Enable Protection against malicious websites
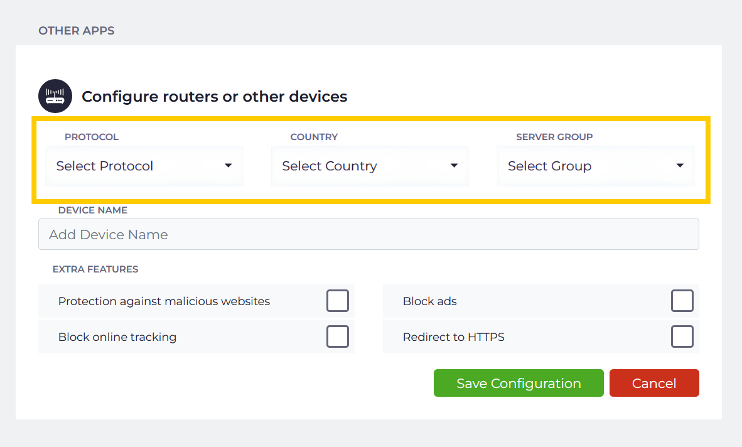The height and width of the screenshot is (447, 742). [x=337, y=301]
